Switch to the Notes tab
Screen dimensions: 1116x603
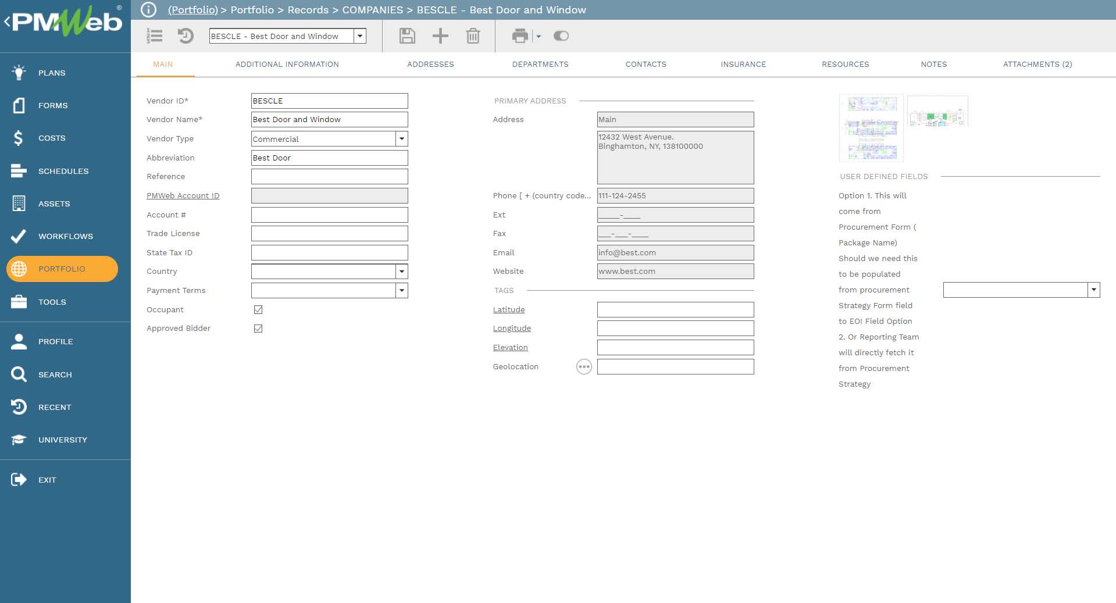[x=934, y=65]
